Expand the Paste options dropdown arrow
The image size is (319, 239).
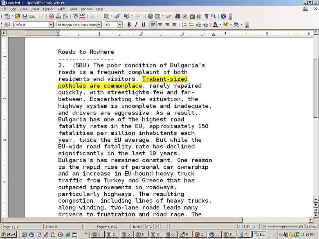(x=111, y=16)
